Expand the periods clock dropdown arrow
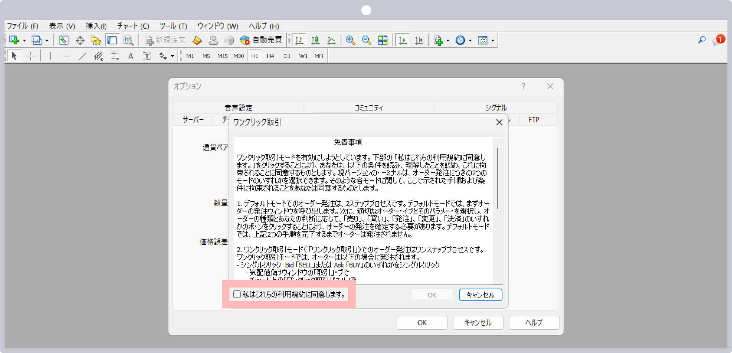732x353 pixels. point(470,40)
